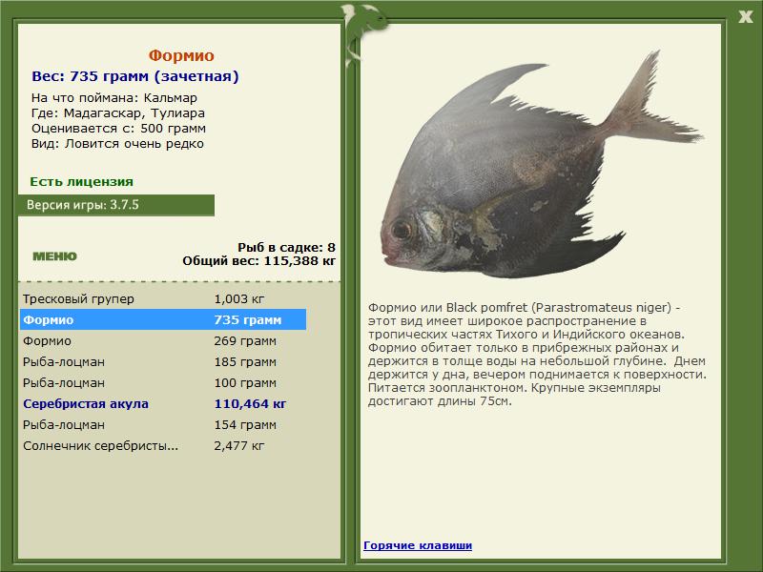Open the Горячие клавиши link
Viewport: 763px width, 572px height.
pyautogui.click(x=418, y=545)
